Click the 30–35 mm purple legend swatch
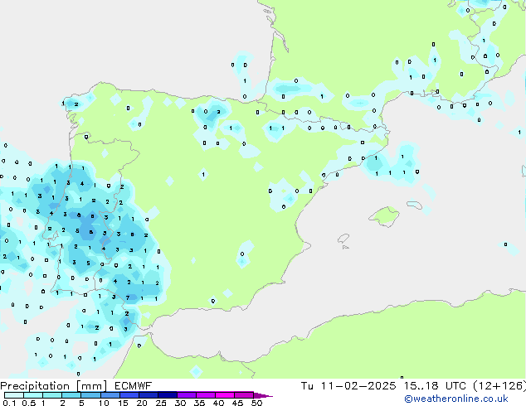Screen dimensions: 526x406 (x=186, y=395)
